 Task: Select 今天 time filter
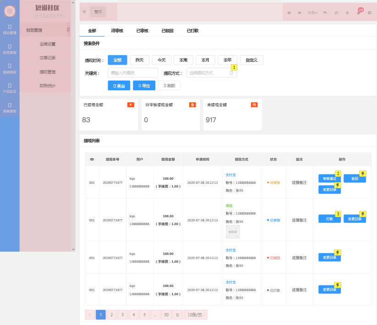click(x=162, y=60)
